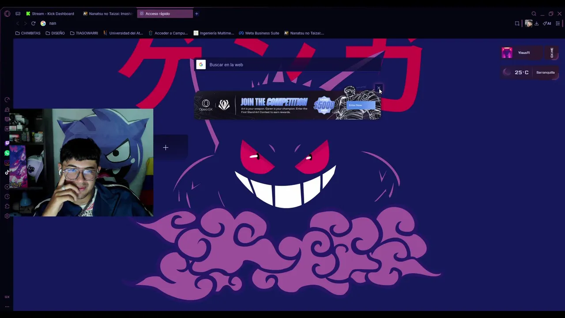Open the WhatsApp sidebar icon
This screenshot has width=565, height=318.
coord(7,153)
